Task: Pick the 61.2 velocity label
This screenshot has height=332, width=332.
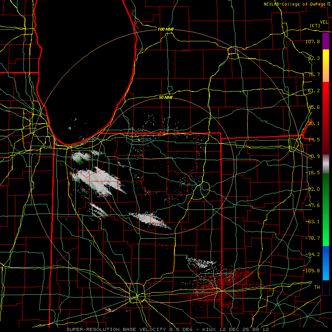Action: tap(314, 91)
